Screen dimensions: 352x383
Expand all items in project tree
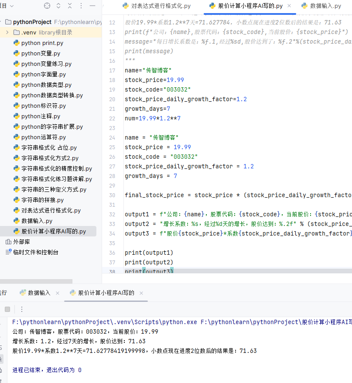pos(59,6)
